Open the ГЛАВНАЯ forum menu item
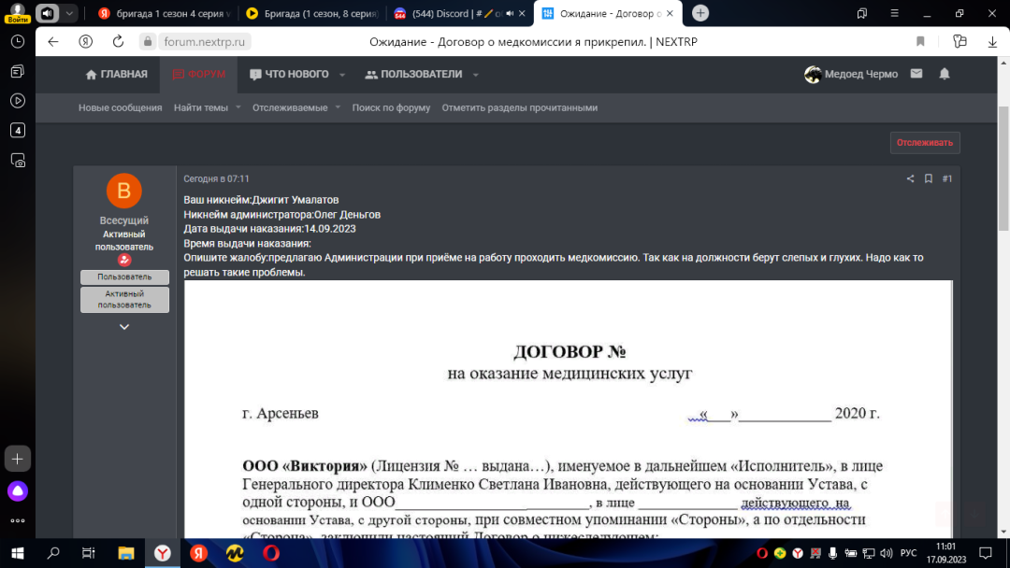The image size is (1010, 568). (116, 75)
